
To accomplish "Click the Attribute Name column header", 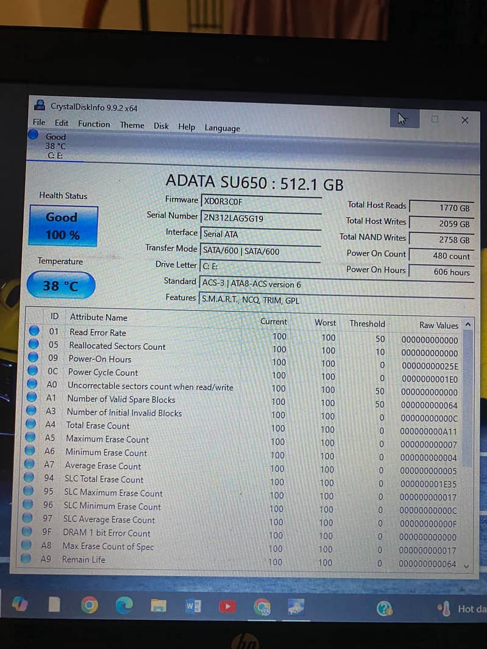I will [x=99, y=317].
